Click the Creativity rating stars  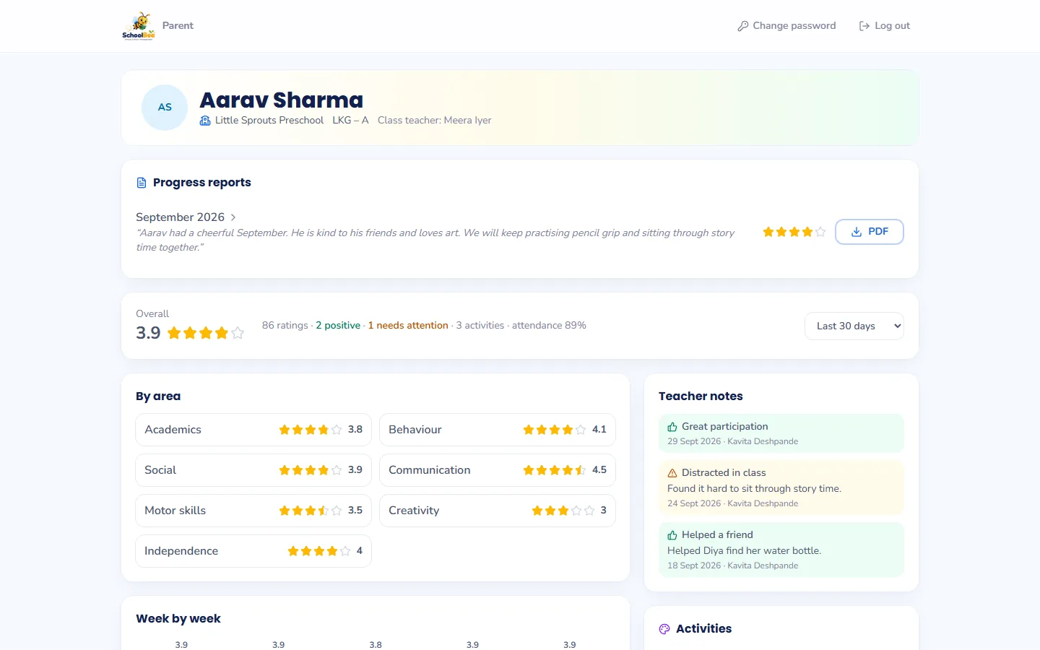coord(563,511)
